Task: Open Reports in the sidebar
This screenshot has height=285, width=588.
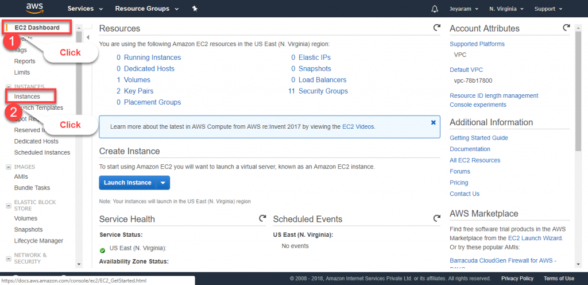Action: pyautogui.click(x=25, y=61)
